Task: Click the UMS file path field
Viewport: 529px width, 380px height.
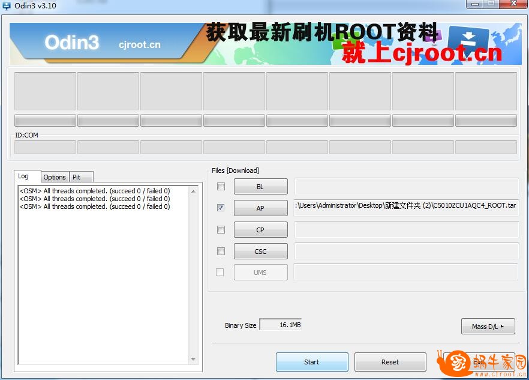Action: [406, 273]
